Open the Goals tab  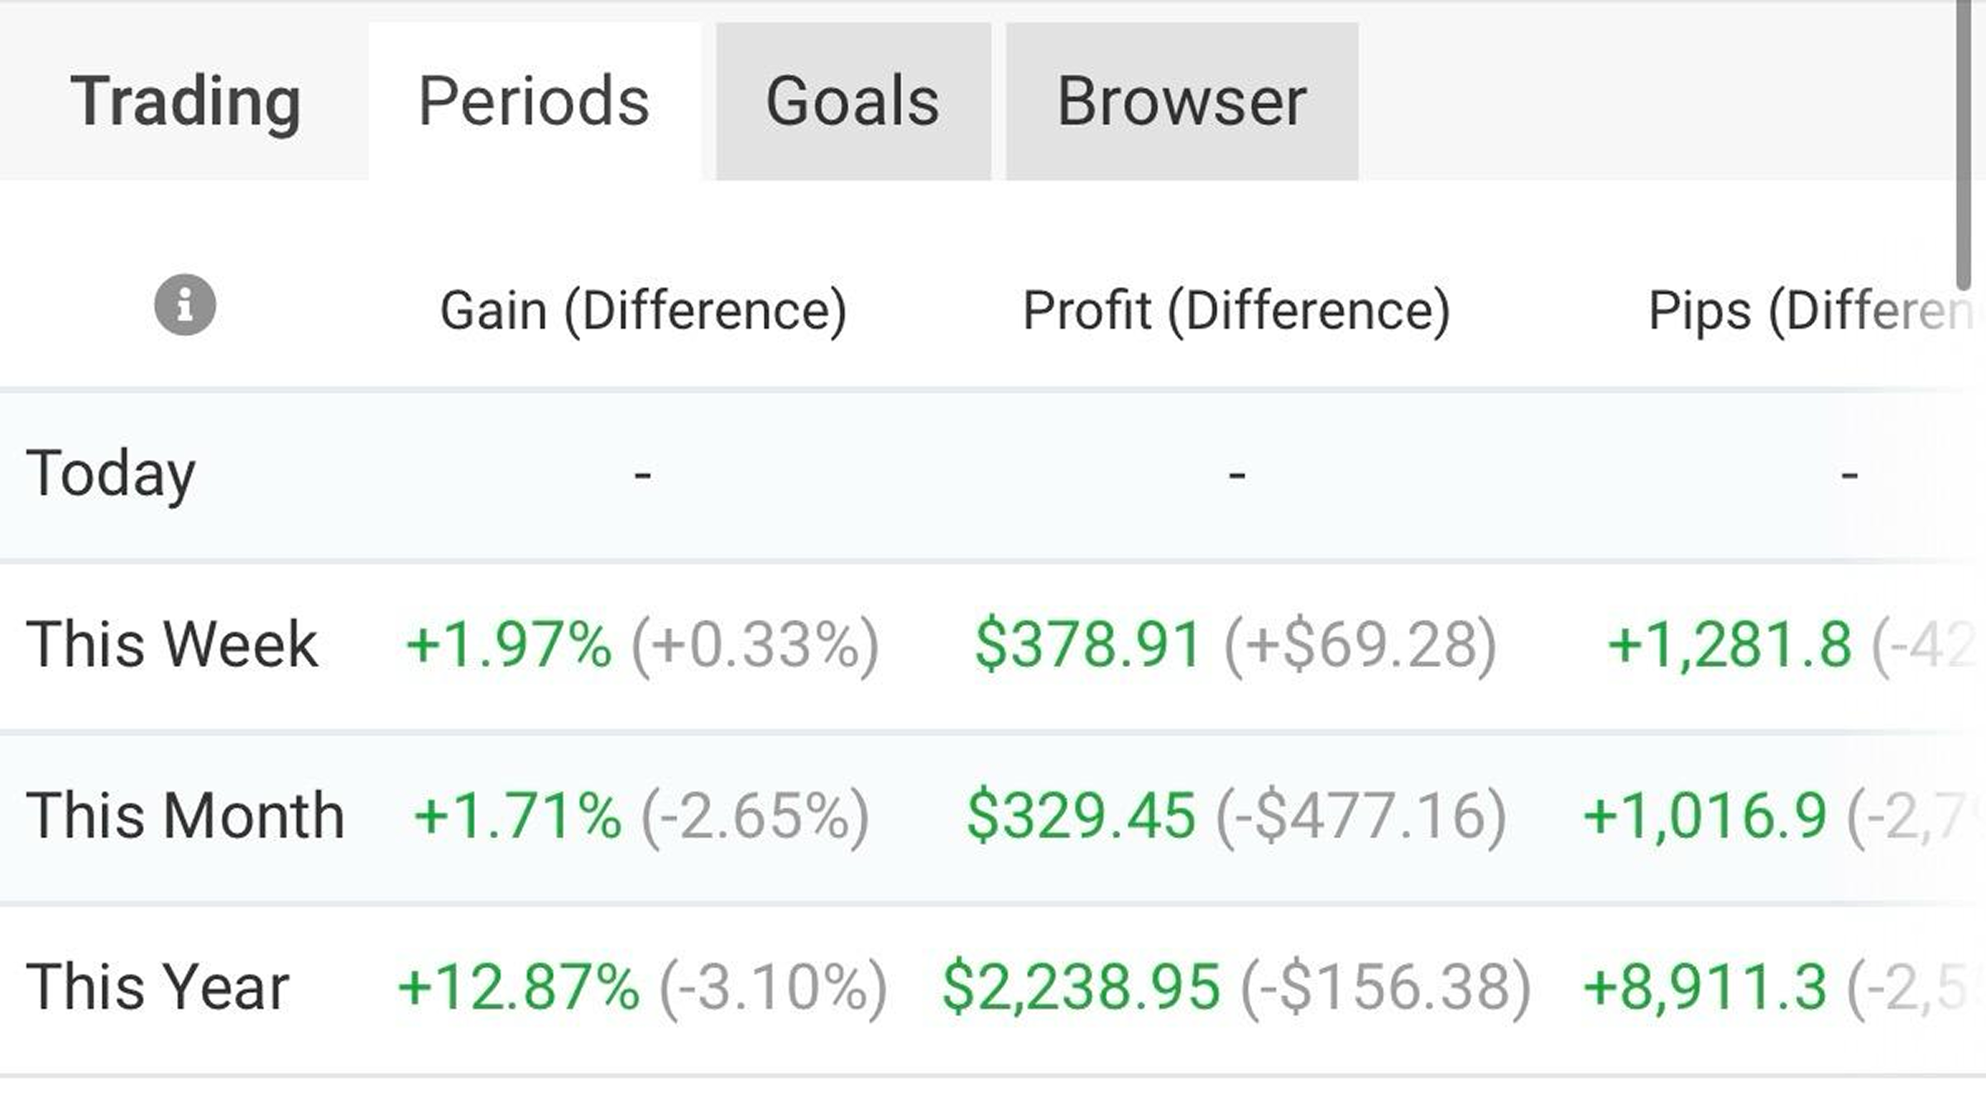[853, 101]
